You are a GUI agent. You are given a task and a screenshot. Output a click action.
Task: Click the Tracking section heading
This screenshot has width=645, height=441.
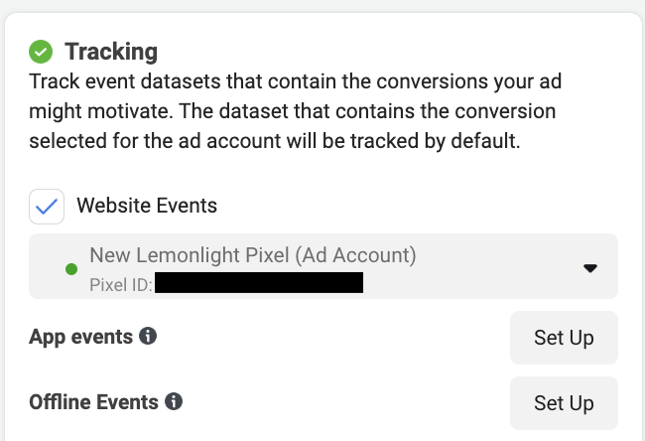click(x=111, y=51)
